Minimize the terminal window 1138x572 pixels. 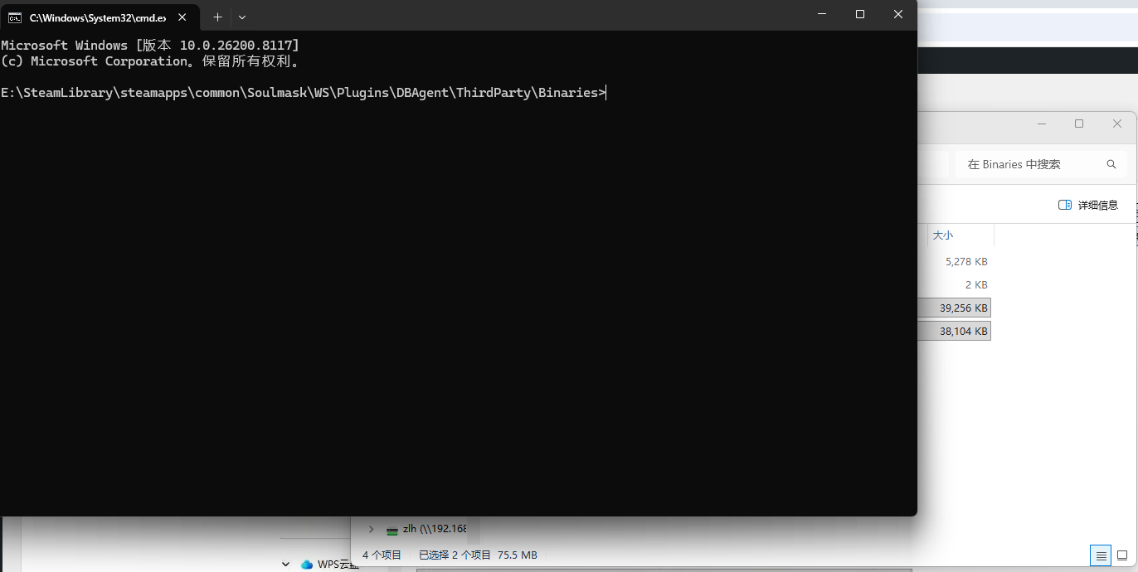[822, 14]
